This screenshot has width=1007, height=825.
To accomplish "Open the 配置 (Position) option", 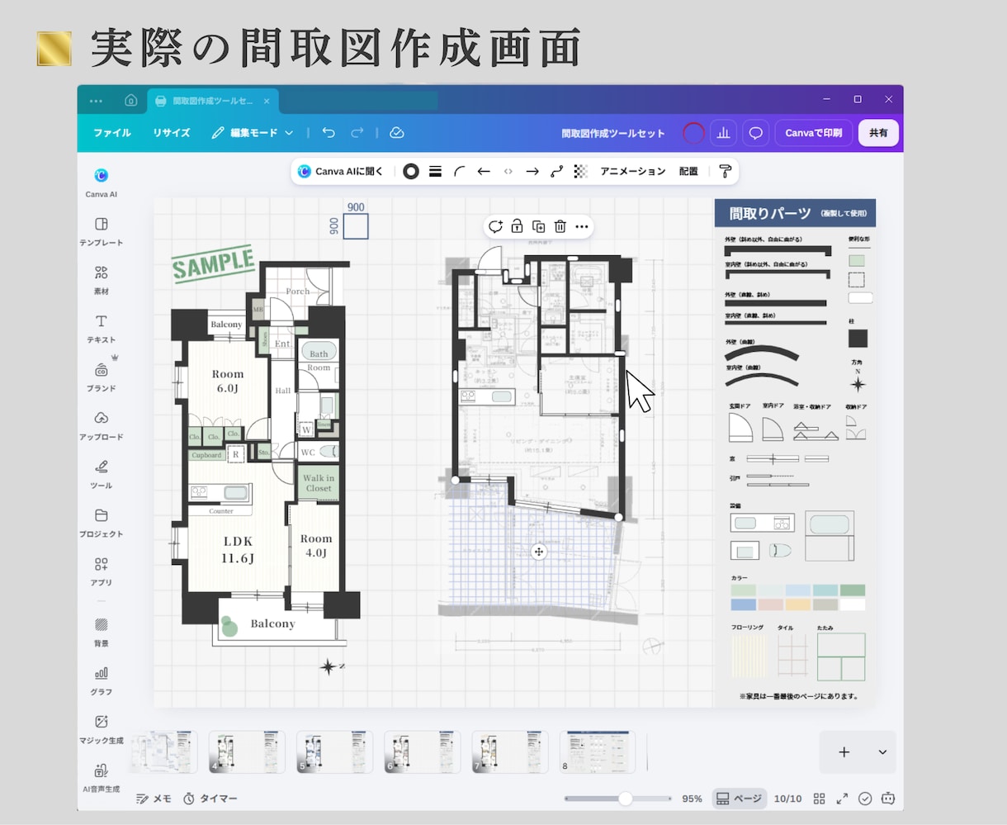I will point(688,172).
